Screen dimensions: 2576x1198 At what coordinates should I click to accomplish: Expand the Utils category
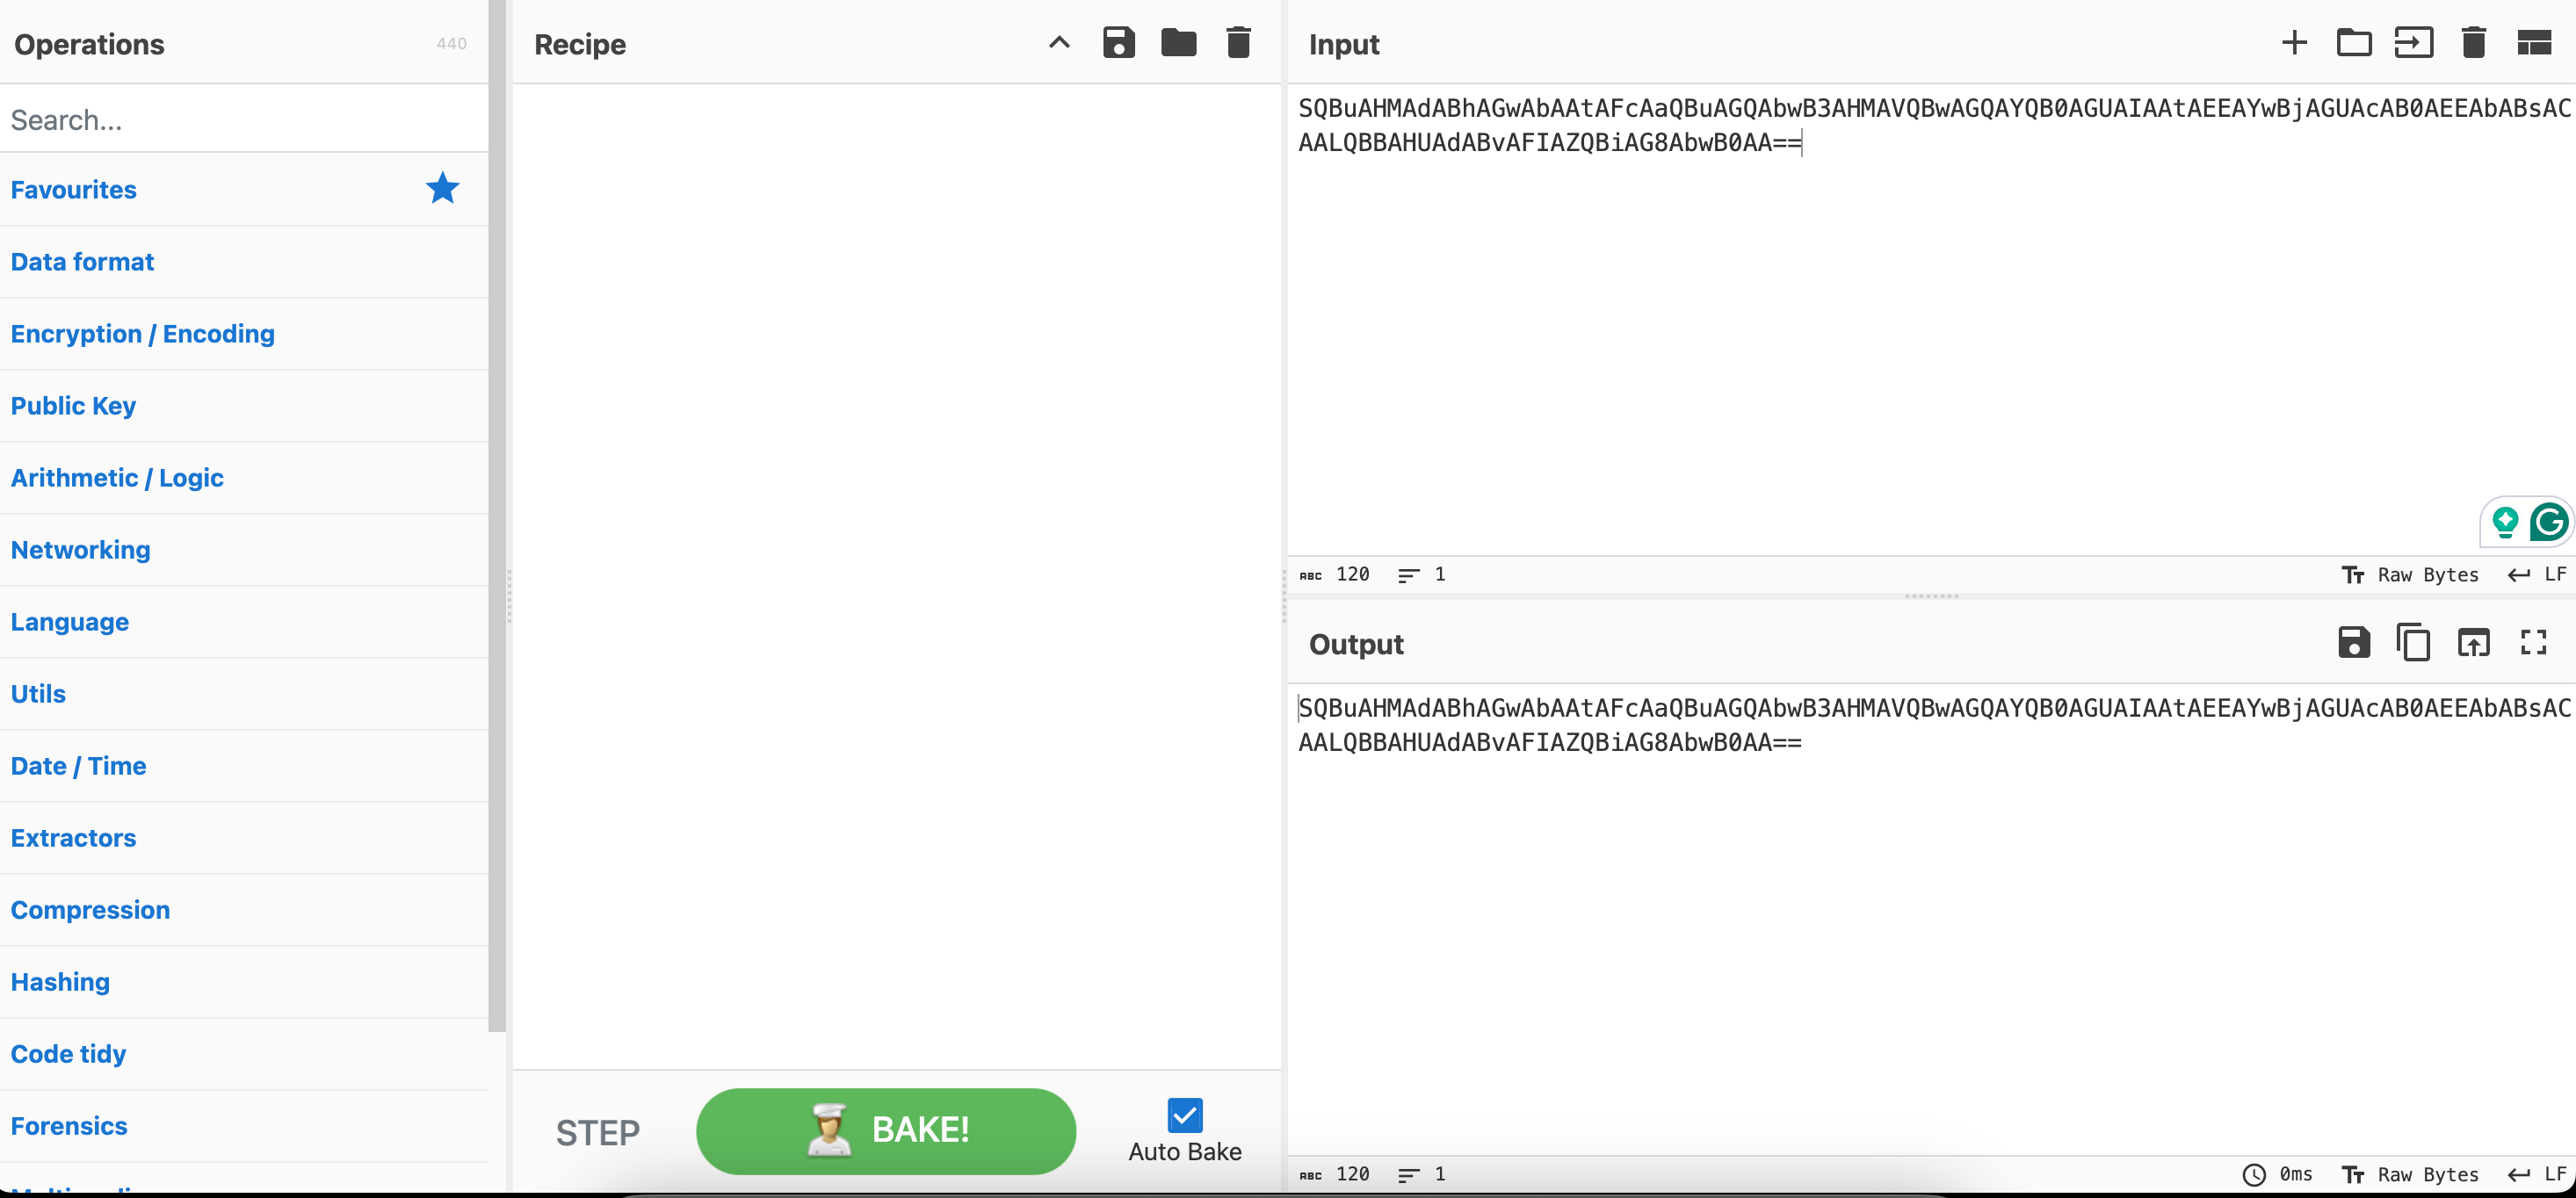[x=244, y=694]
